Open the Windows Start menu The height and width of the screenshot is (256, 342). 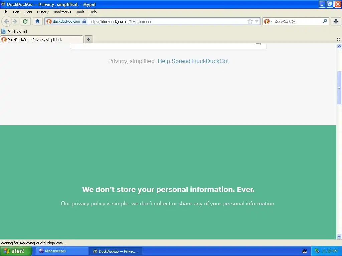click(16, 251)
